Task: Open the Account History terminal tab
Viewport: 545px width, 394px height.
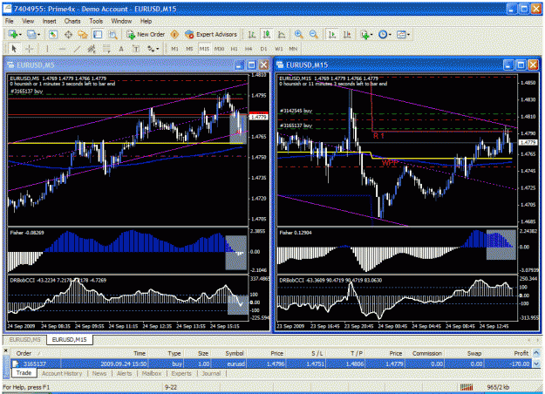Action: (x=62, y=373)
